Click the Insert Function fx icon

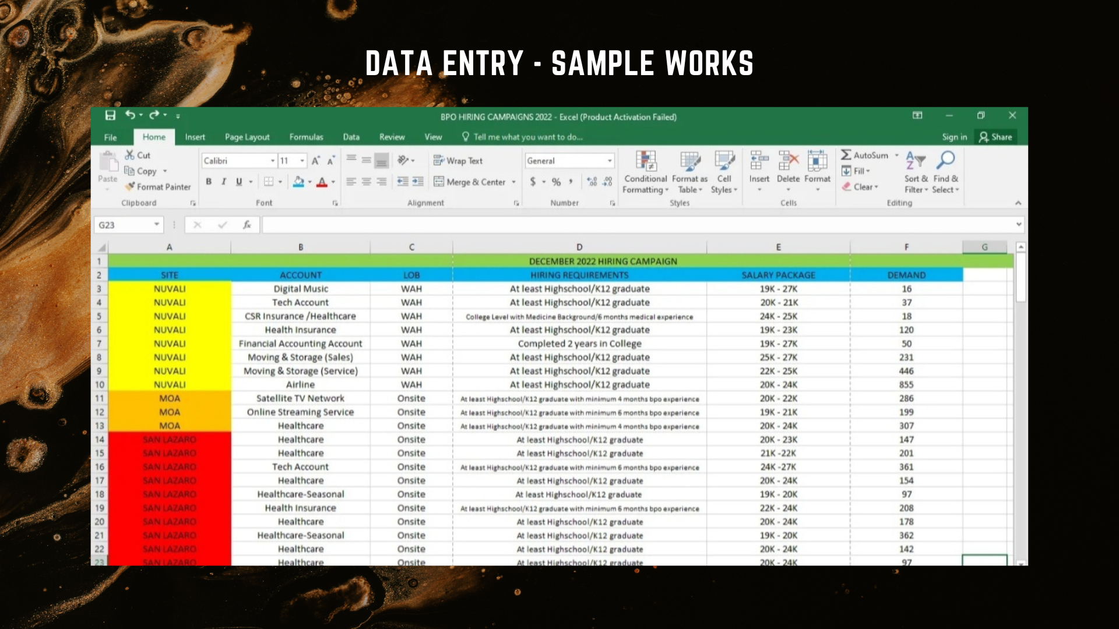pyautogui.click(x=247, y=225)
